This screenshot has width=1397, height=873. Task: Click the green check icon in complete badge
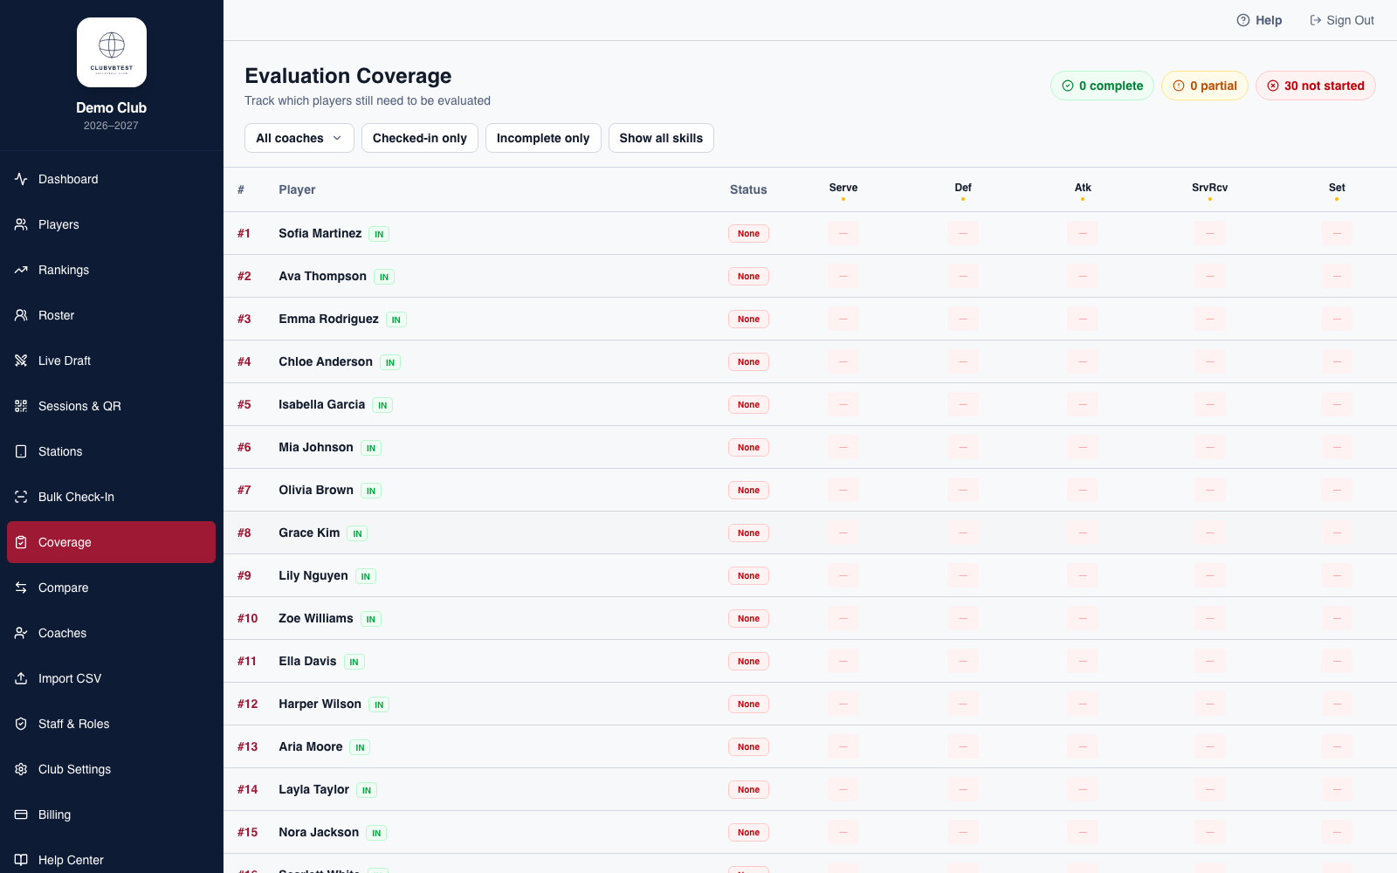[x=1068, y=86]
